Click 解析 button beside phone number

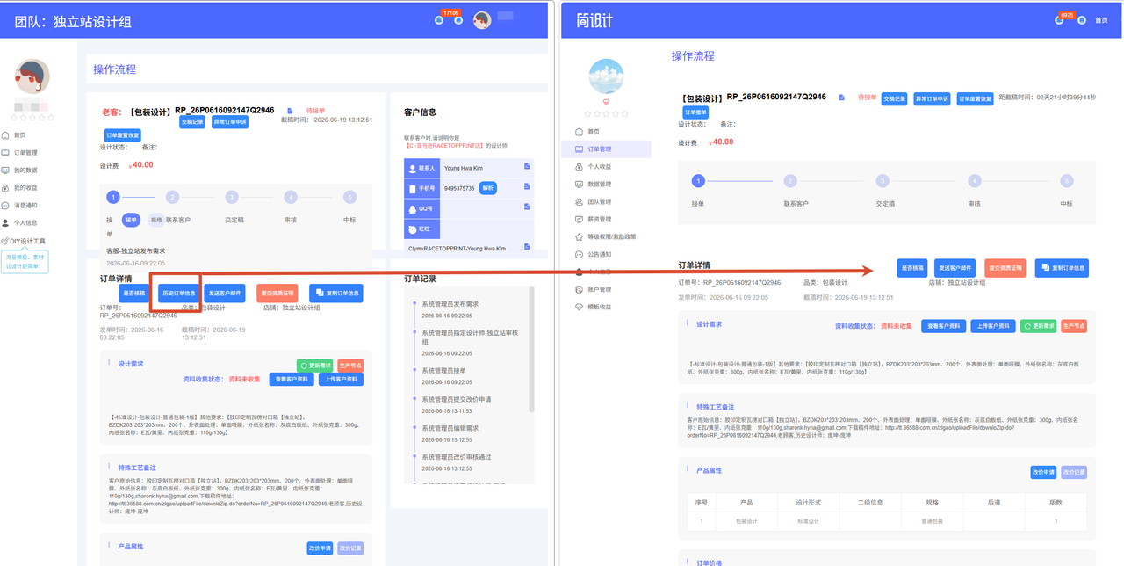pos(487,188)
